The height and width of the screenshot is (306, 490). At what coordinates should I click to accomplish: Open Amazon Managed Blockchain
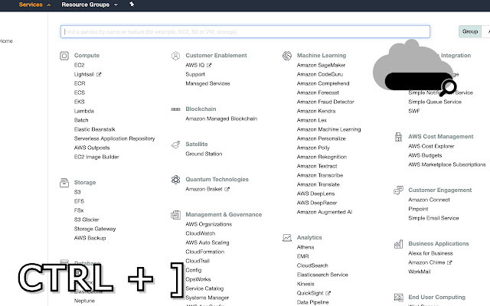tap(221, 119)
